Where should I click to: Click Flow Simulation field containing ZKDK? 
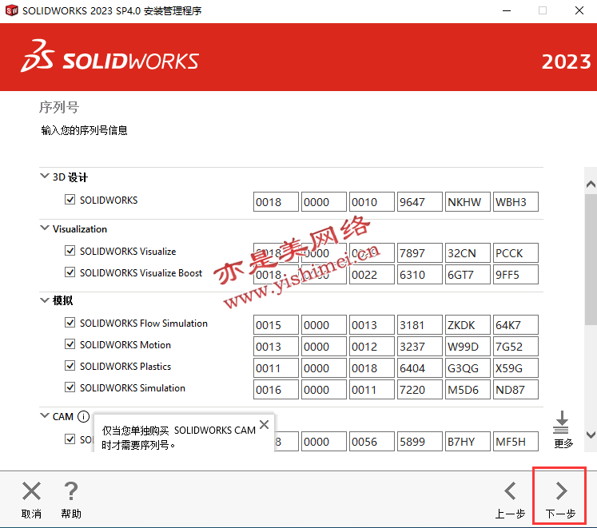point(468,325)
